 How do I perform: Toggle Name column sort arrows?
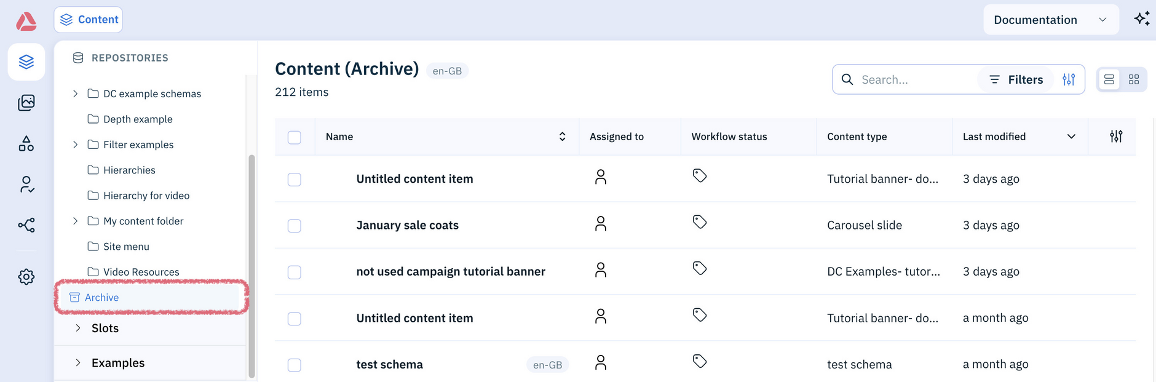coord(562,137)
